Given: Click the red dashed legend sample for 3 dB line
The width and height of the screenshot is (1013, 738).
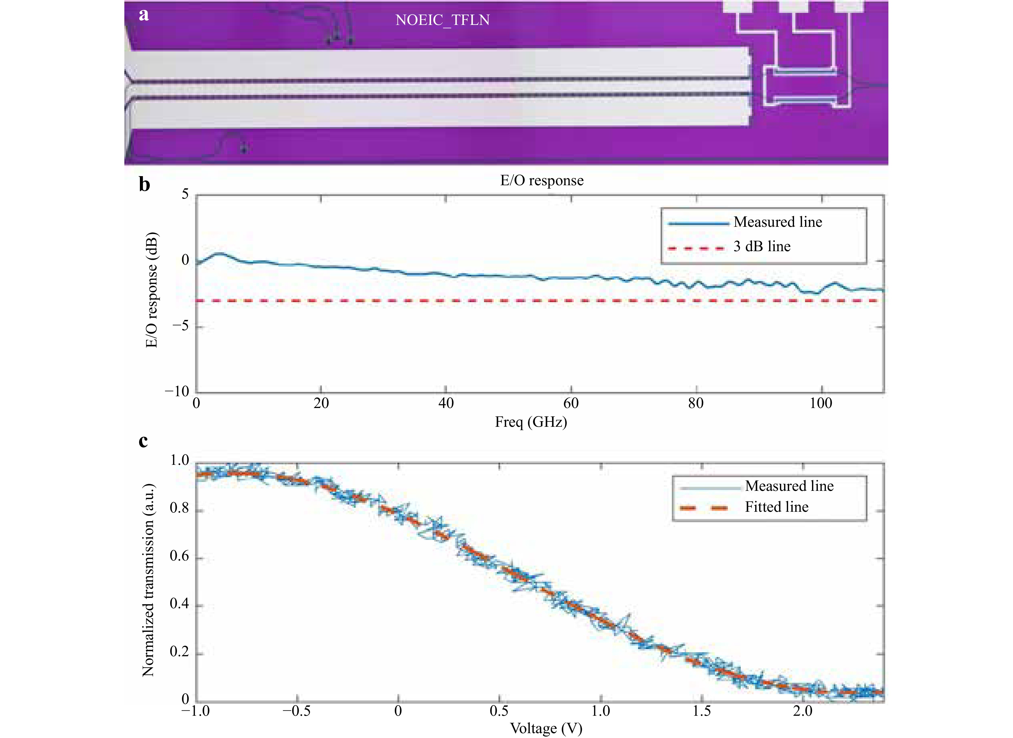Looking at the screenshot, I should pos(696,248).
